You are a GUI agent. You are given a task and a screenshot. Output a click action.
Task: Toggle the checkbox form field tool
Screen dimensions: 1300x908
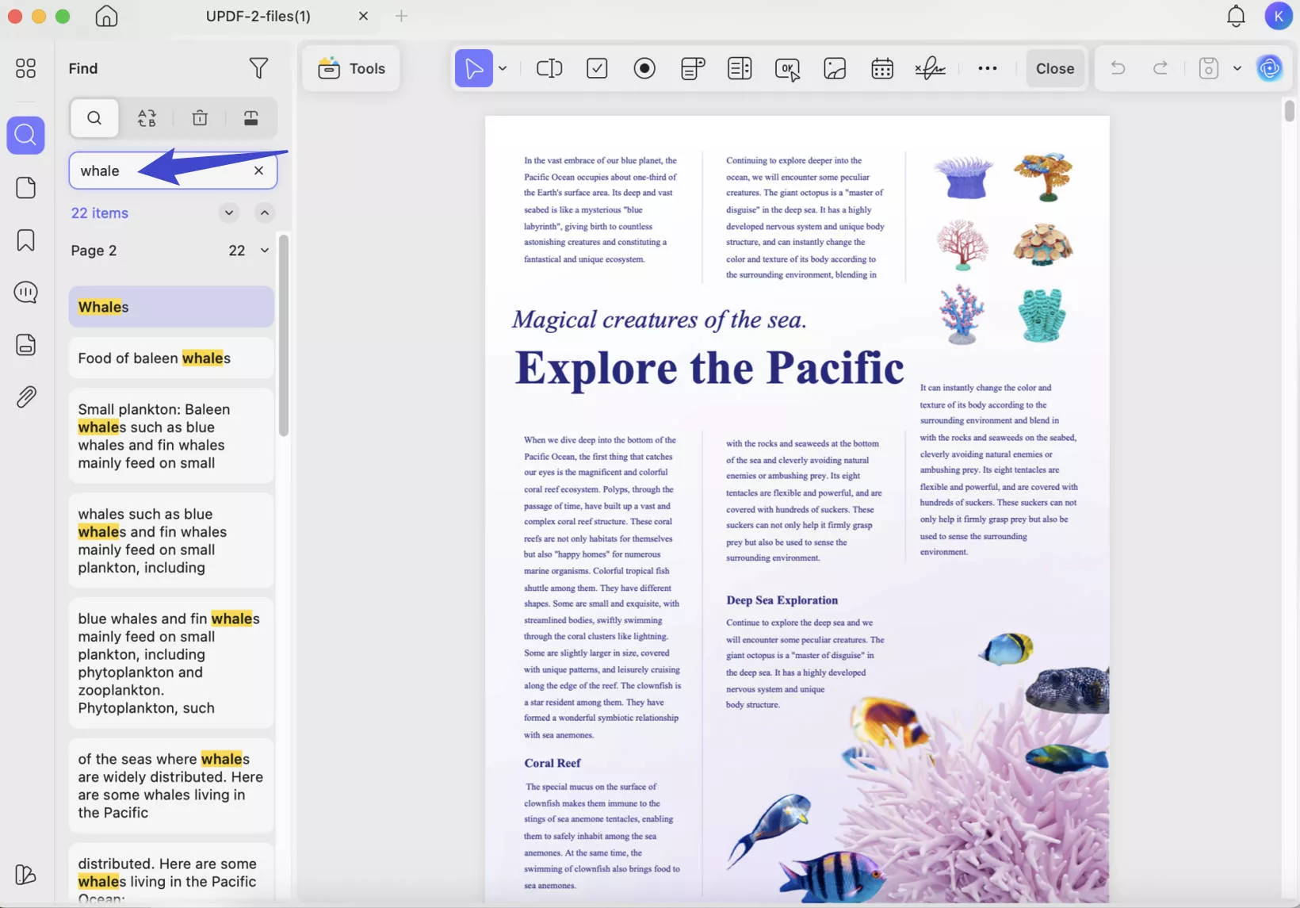[597, 68]
